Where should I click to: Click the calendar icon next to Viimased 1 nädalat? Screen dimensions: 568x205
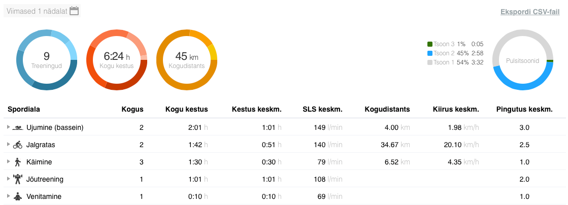coord(74,11)
